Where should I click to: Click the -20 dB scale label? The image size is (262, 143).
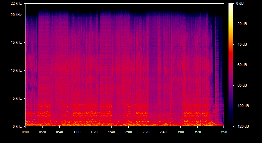(241, 24)
